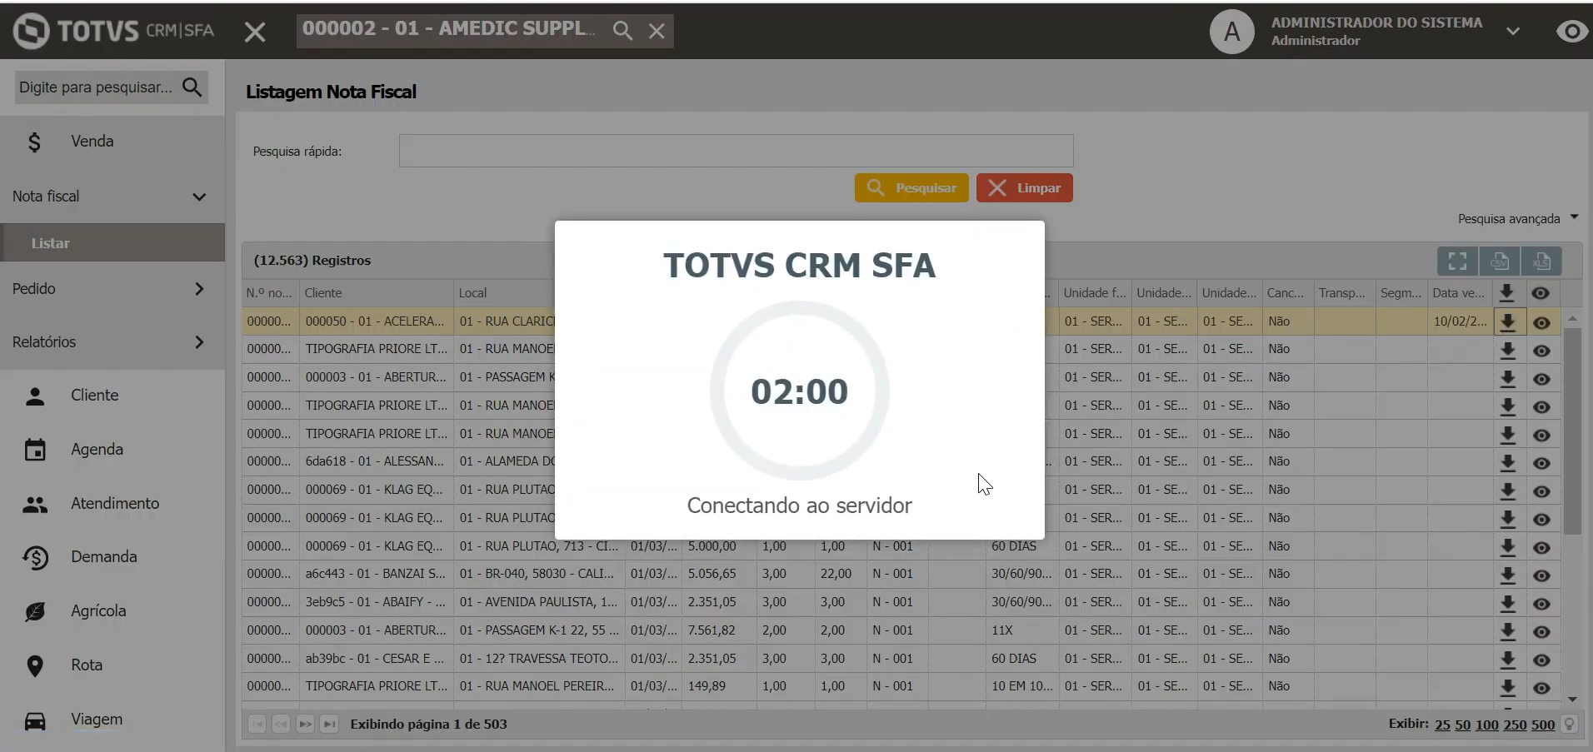This screenshot has height=752, width=1593.
Task: Click the sidebar search magnifier icon
Action: pos(192,87)
